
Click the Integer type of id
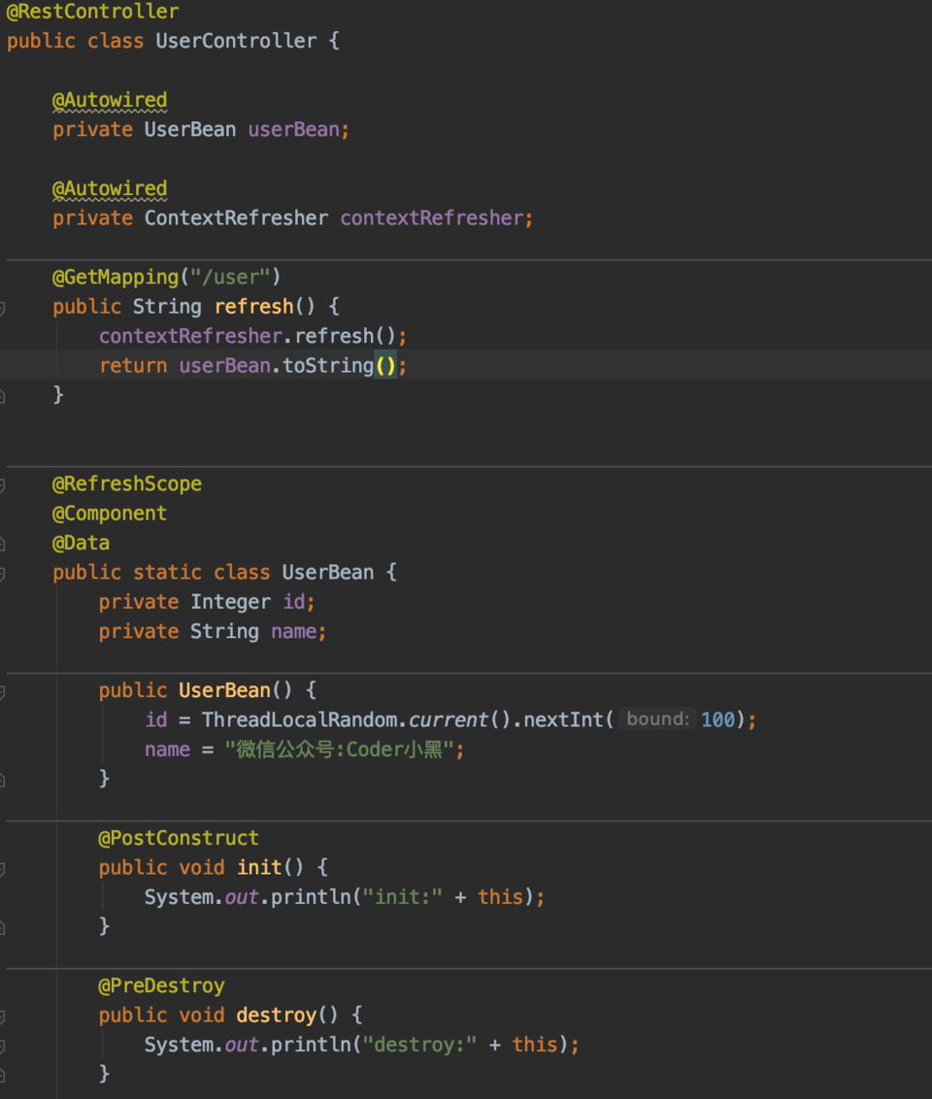point(230,601)
